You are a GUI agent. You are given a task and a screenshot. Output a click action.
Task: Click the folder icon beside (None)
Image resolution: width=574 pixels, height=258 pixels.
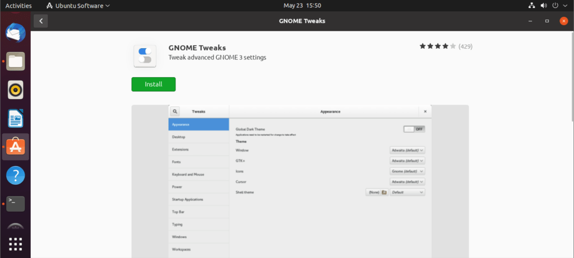(x=384, y=192)
